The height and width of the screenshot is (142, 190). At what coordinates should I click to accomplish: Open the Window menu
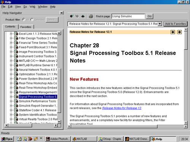(43, 7)
